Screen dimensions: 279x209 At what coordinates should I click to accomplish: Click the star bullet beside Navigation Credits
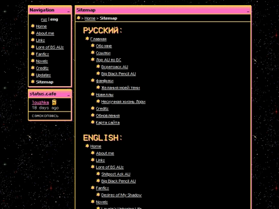(x=33, y=68)
